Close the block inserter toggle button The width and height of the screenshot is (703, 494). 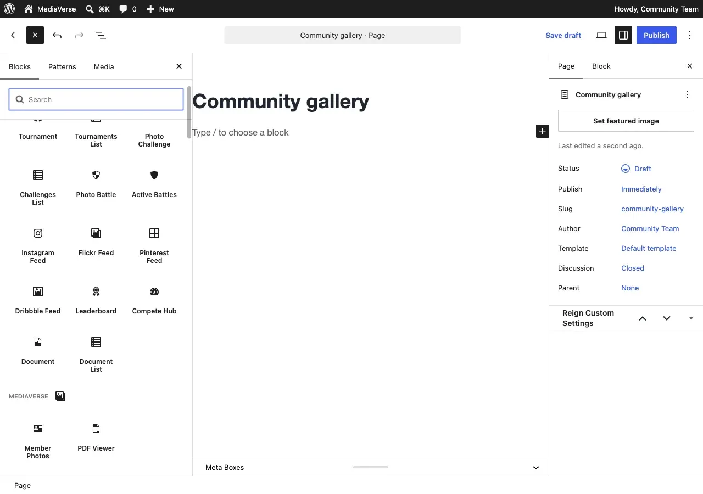pos(35,35)
